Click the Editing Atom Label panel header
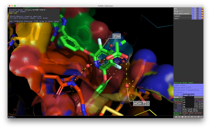211x129 pixels. point(183,83)
